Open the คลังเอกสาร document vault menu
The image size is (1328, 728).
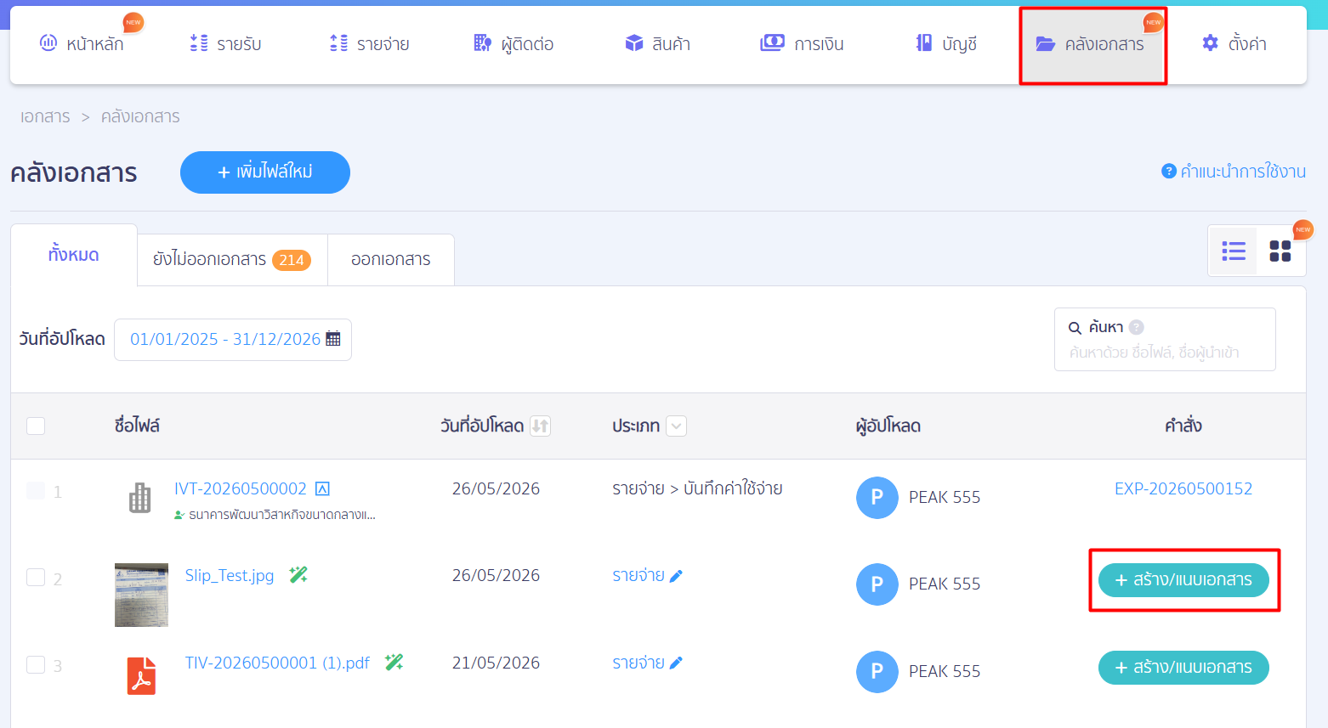click(x=1091, y=44)
